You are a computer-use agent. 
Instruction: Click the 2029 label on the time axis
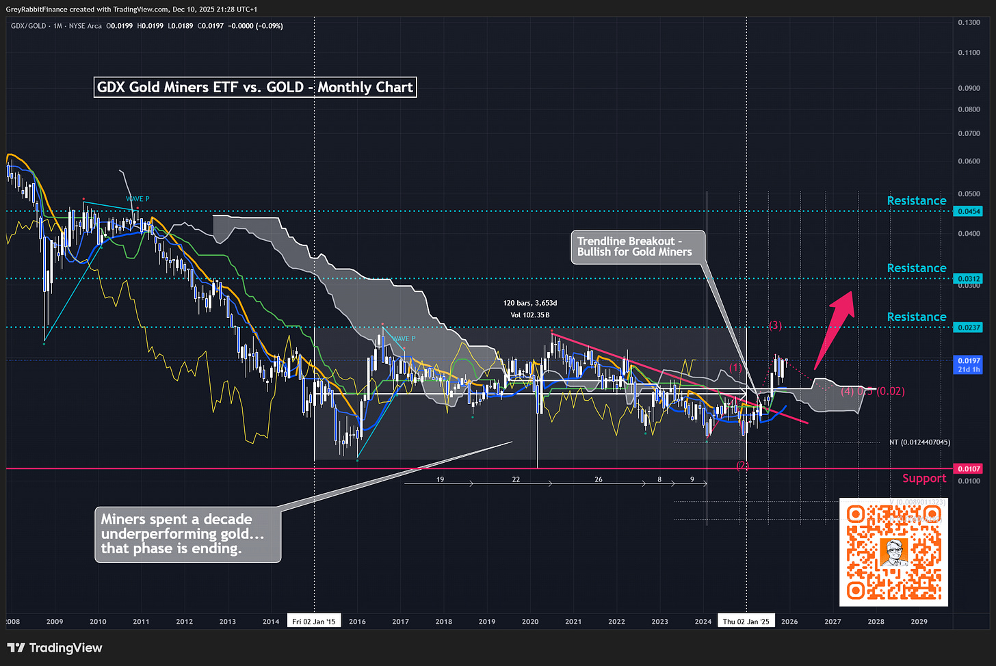pyautogui.click(x=919, y=622)
